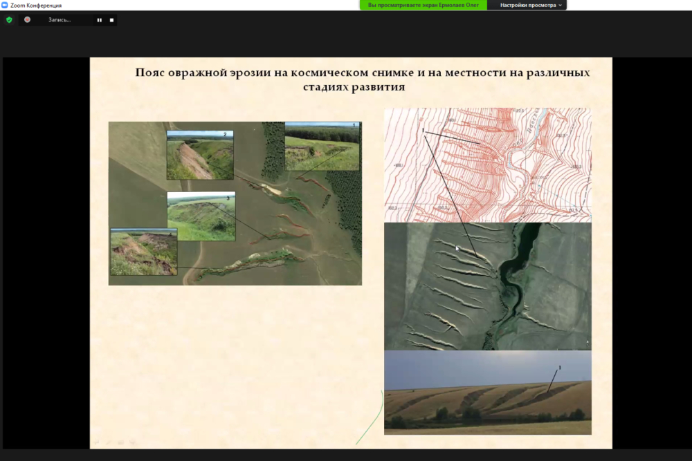
Task: Click the Zoom logo in title bar
Action: pyautogui.click(x=5, y=5)
